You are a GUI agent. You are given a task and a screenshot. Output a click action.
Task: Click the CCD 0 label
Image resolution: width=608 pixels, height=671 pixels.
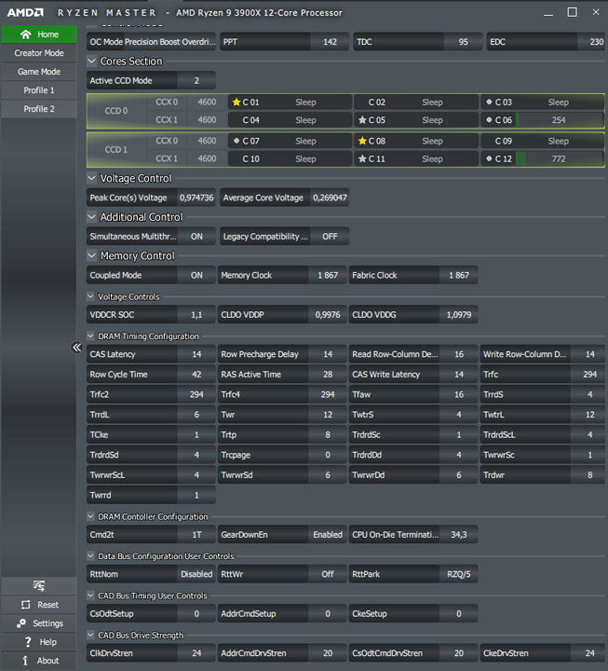tap(115, 111)
